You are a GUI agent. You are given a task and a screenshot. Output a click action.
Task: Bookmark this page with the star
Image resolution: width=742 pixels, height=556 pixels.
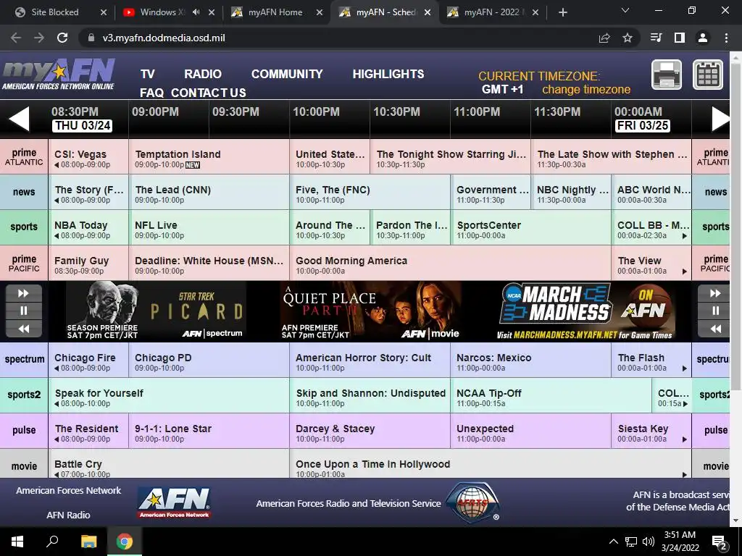tap(628, 38)
